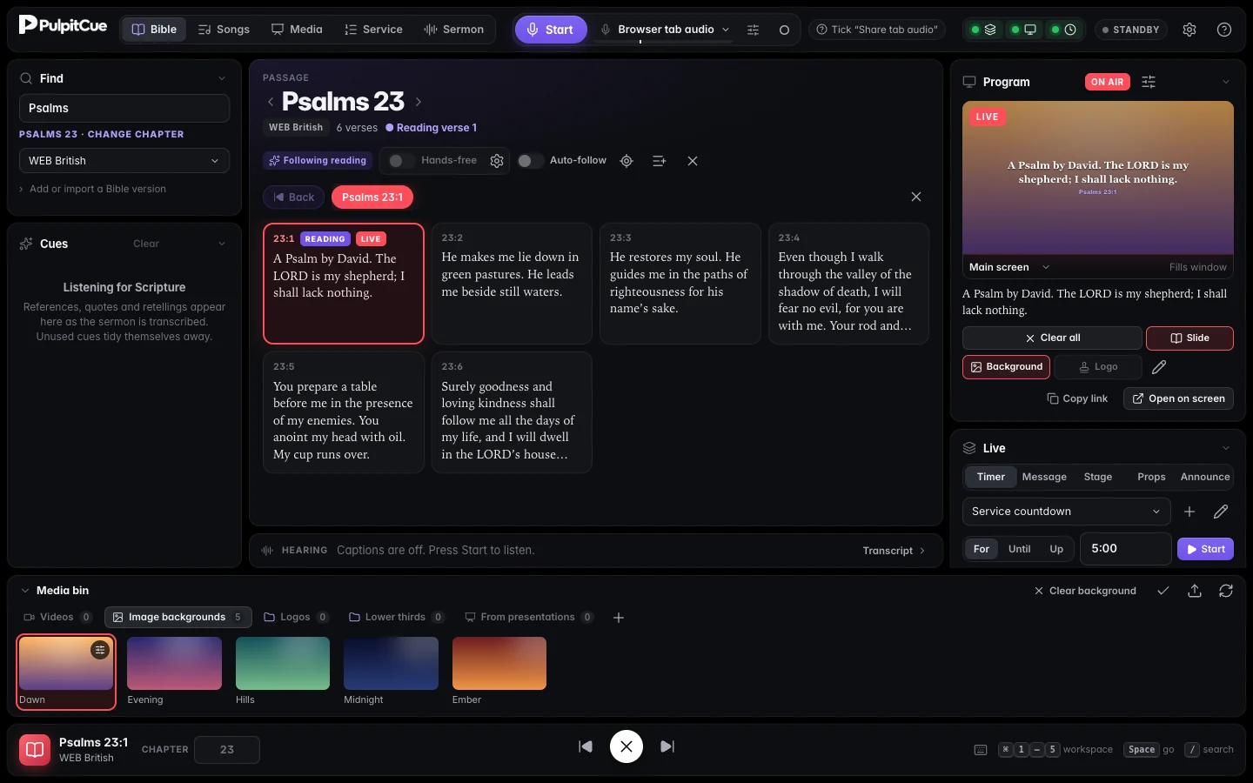The width and height of the screenshot is (1253, 783).
Task: Open the Logos tab in media bin
Action: pos(297,618)
